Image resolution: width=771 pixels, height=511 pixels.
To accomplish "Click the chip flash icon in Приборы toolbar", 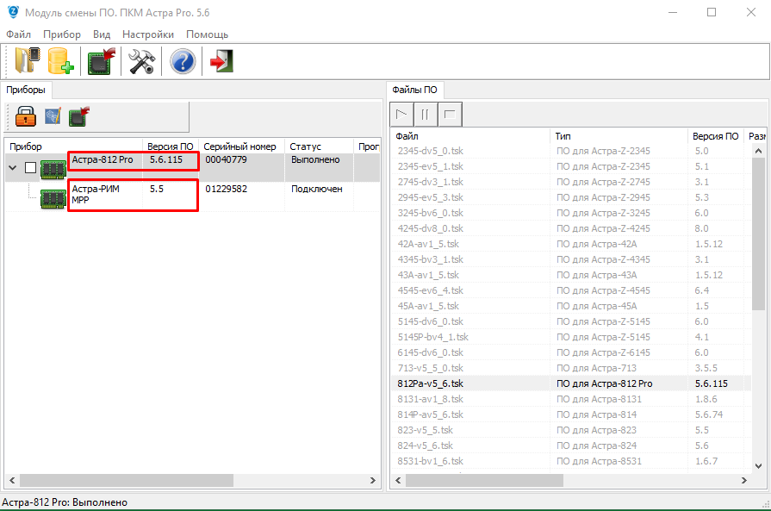I will coord(78,116).
